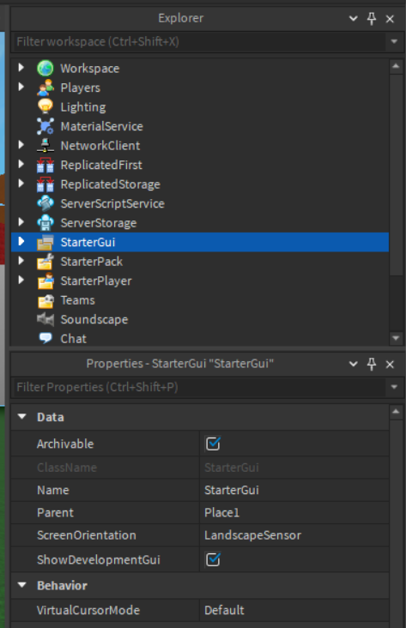406x628 pixels.
Task: Click the Players icon in Explorer
Action: 45,88
